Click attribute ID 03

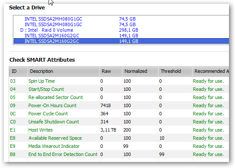[x=13, y=81]
